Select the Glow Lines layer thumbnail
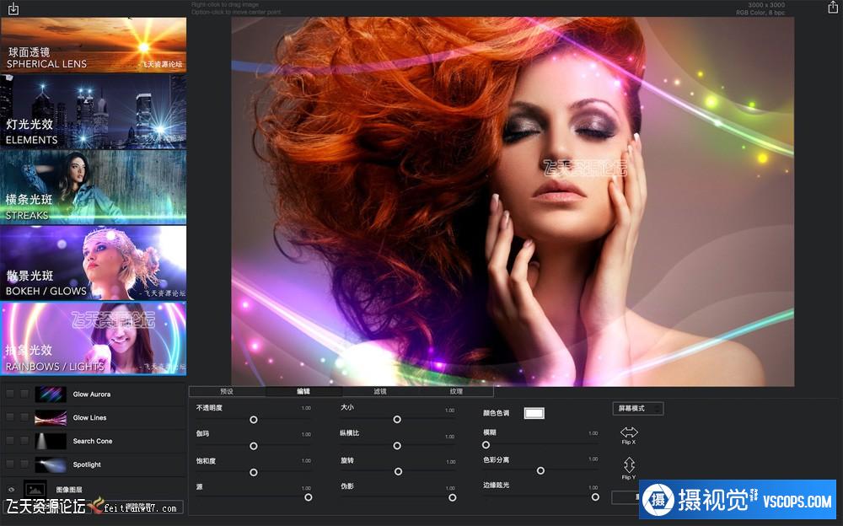 [x=51, y=418]
